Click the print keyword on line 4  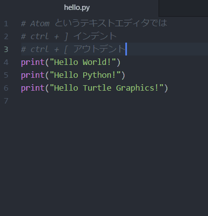point(33,62)
